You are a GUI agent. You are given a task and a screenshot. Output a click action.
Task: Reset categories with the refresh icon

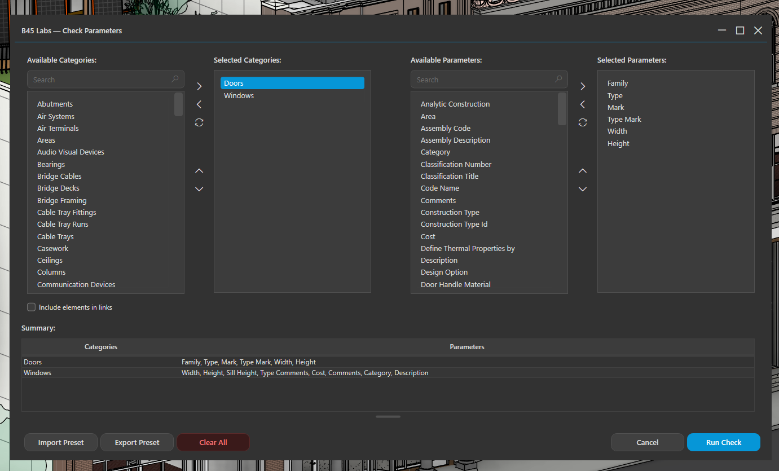pyautogui.click(x=199, y=122)
